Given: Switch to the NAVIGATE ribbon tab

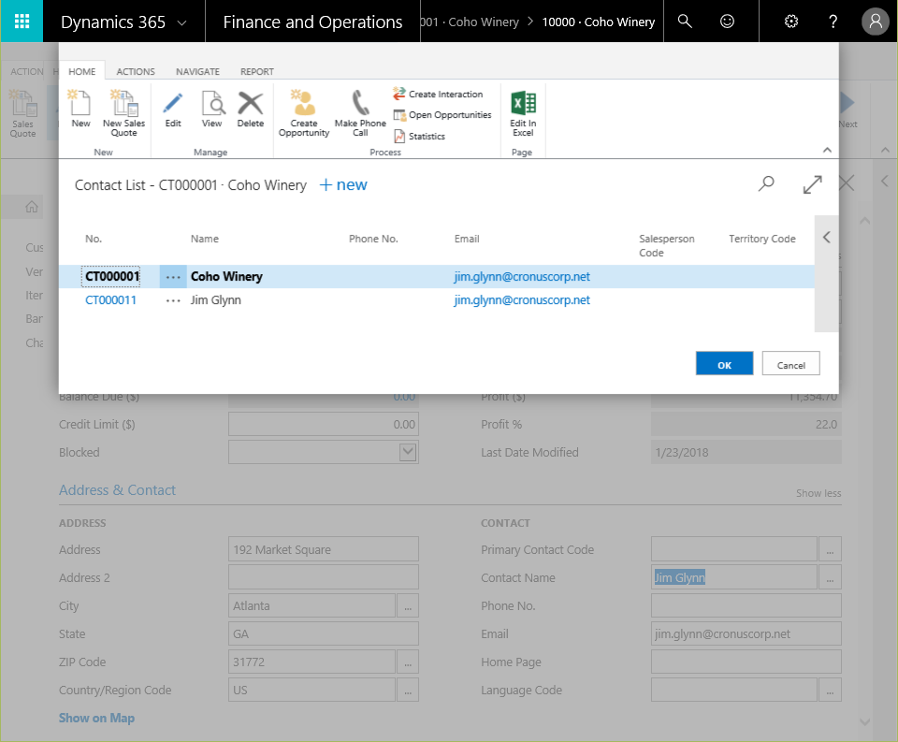Looking at the screenshot, I should 197,71.
